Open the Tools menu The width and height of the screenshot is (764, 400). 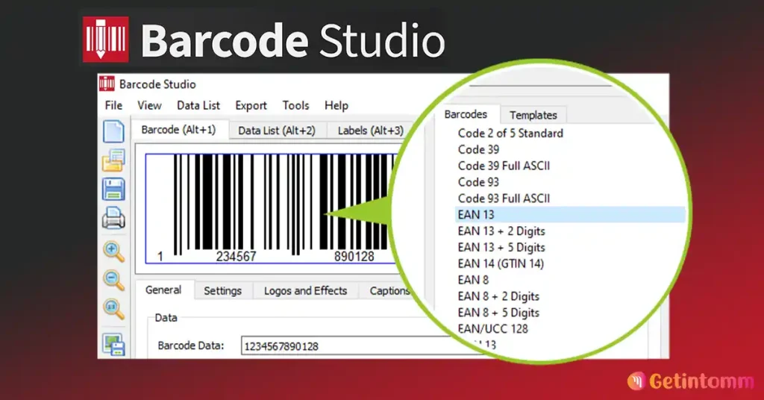(295, 105)
